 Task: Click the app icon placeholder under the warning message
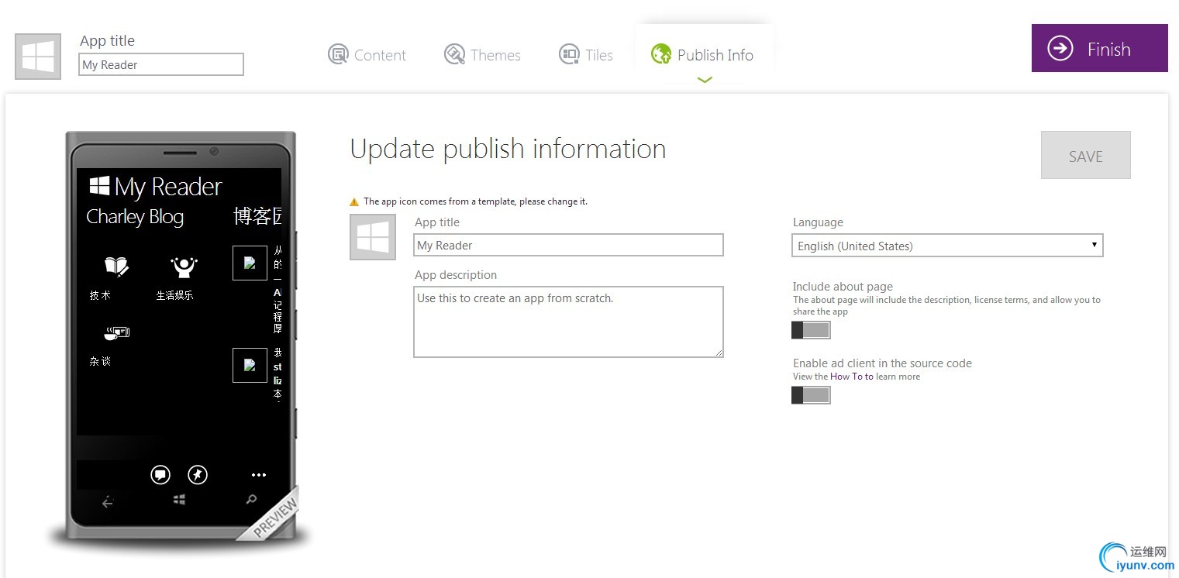click(x=373, y=237)
